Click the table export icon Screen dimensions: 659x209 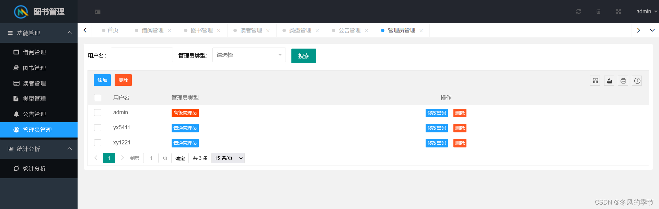[609, 81]
